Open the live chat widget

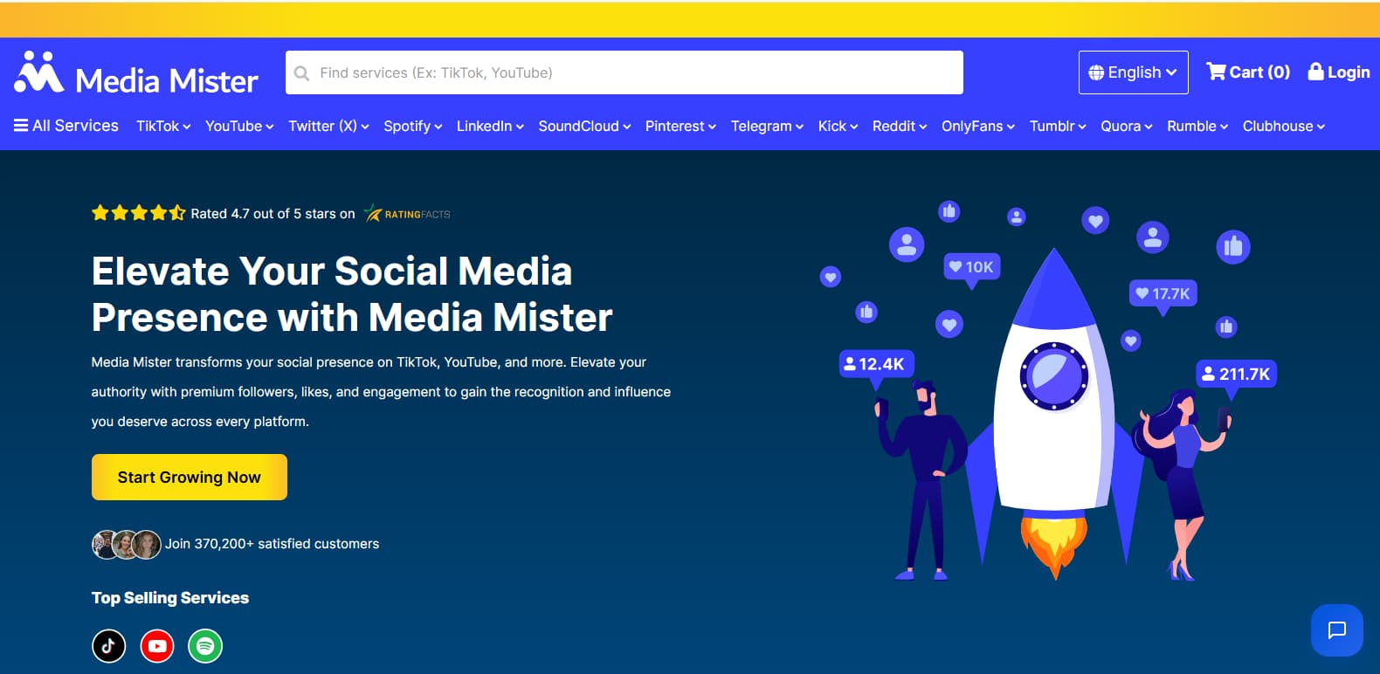coord(1336,630)
